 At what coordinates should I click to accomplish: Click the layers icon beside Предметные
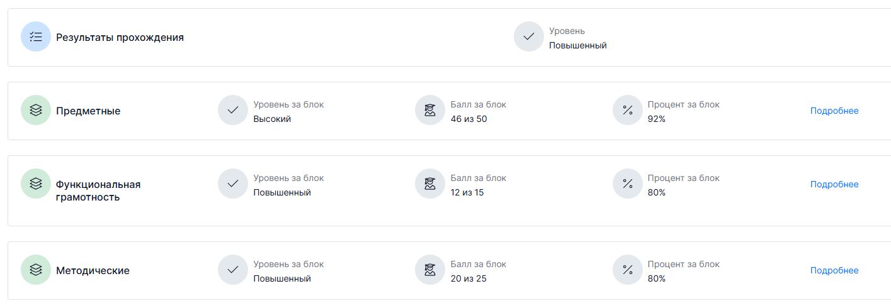click(x=36, y=111)
